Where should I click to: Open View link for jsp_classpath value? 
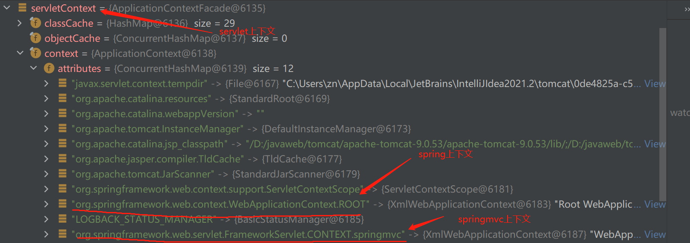point(655,144)
